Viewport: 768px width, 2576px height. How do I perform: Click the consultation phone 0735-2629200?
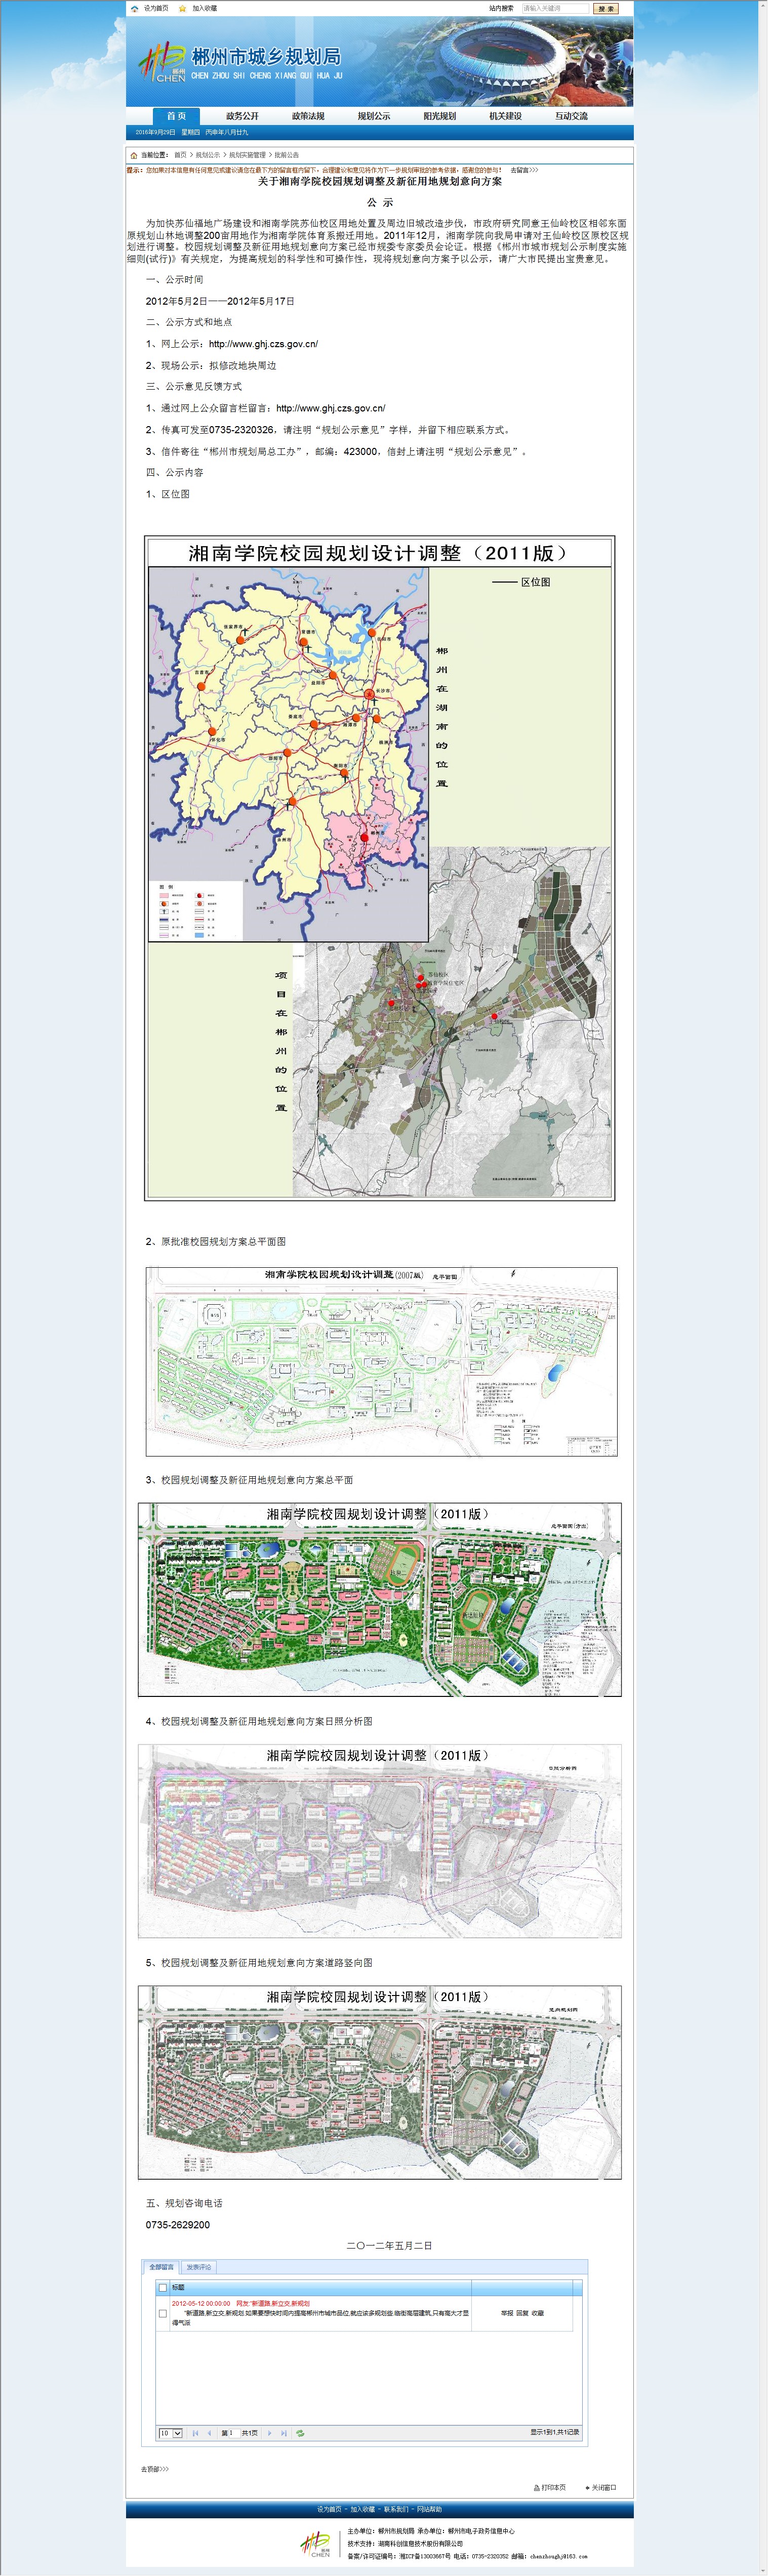tap(178, 2225)
